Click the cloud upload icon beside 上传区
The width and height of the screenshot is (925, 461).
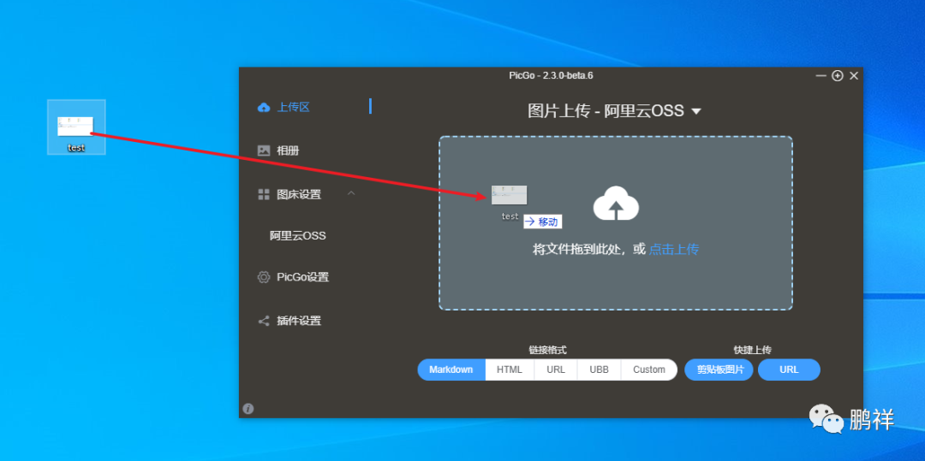[x=264, y=107]
